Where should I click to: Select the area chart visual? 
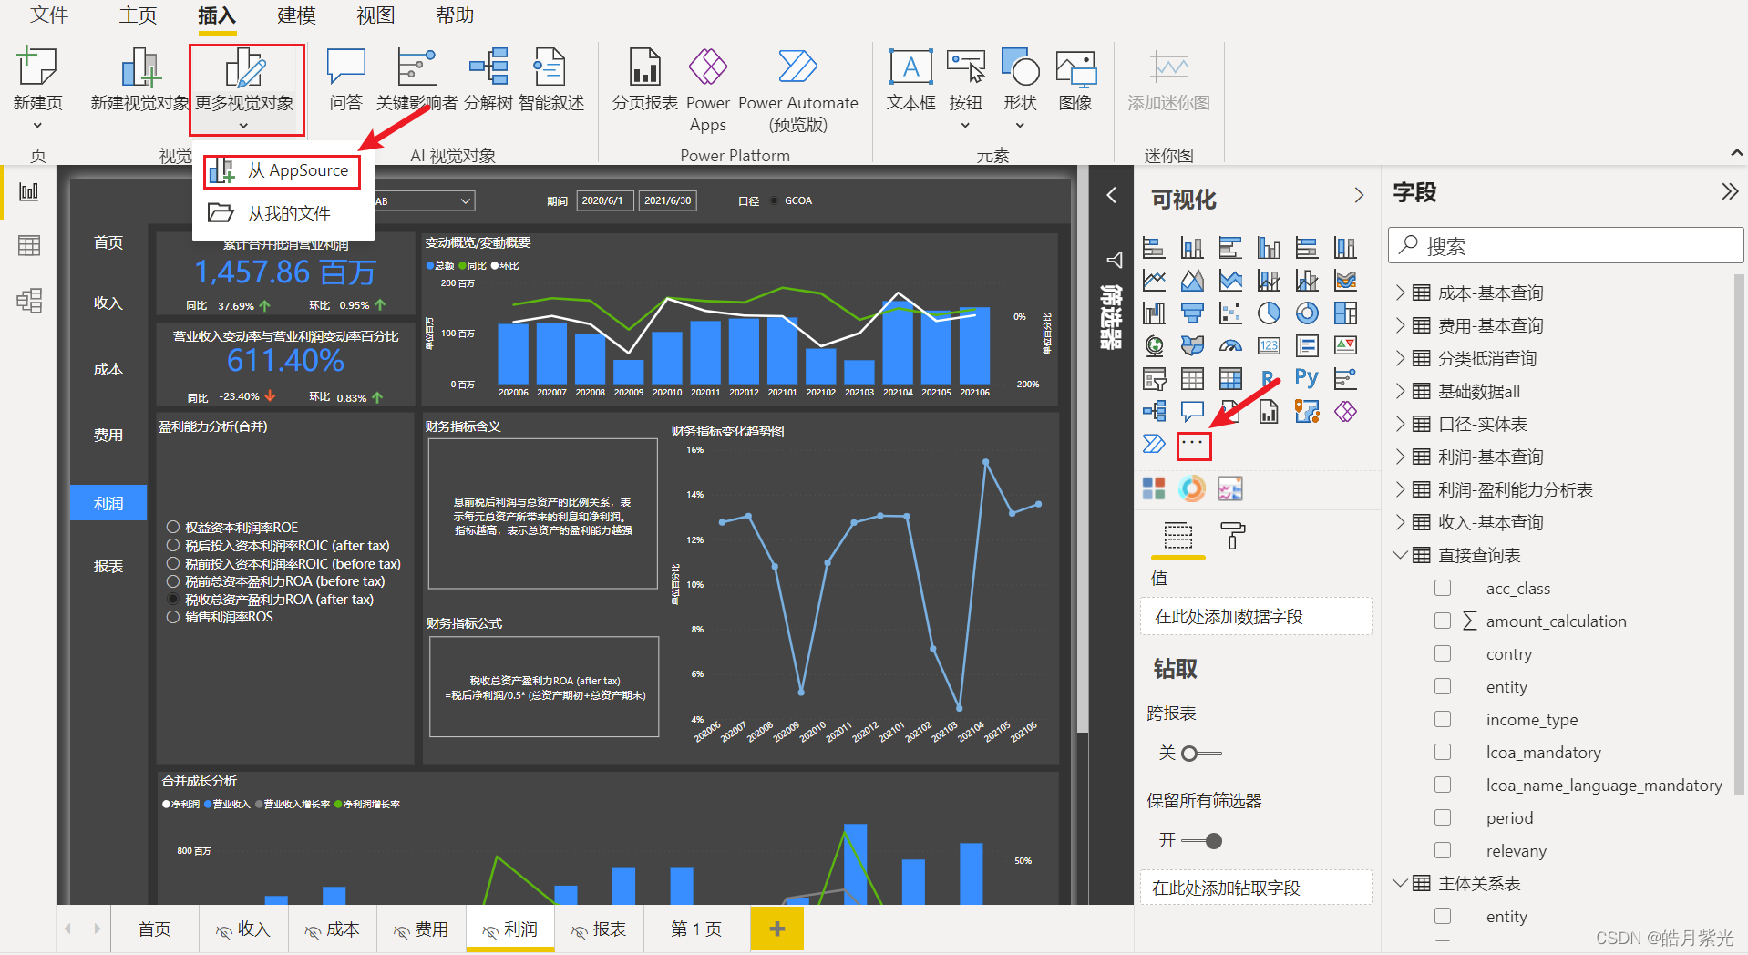tap(1192, 280)
